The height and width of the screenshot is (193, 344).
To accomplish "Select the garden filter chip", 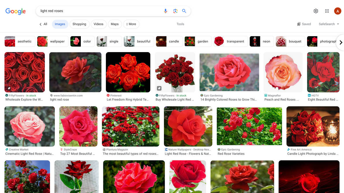I will point(198,41).
